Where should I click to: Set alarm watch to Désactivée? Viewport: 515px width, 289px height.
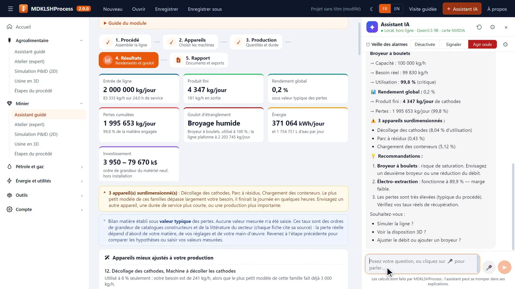click(x=425, y=44)
